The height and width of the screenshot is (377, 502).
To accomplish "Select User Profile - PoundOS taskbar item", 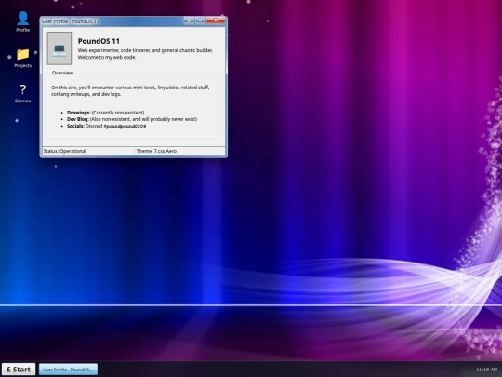I will (68, 369).
